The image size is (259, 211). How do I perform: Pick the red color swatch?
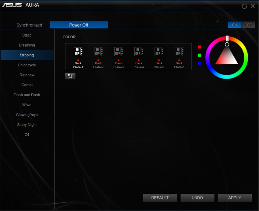point(199,47)
